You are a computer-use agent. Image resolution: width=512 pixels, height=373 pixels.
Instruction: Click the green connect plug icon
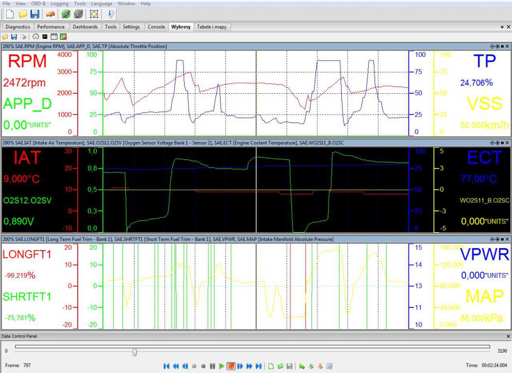(x=66, y=14)
